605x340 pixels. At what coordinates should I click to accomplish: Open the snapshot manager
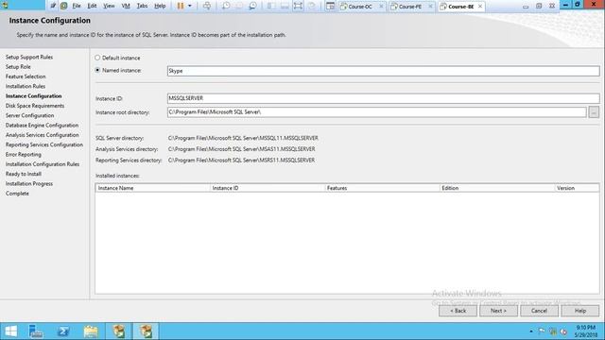(x=252, y=6)
